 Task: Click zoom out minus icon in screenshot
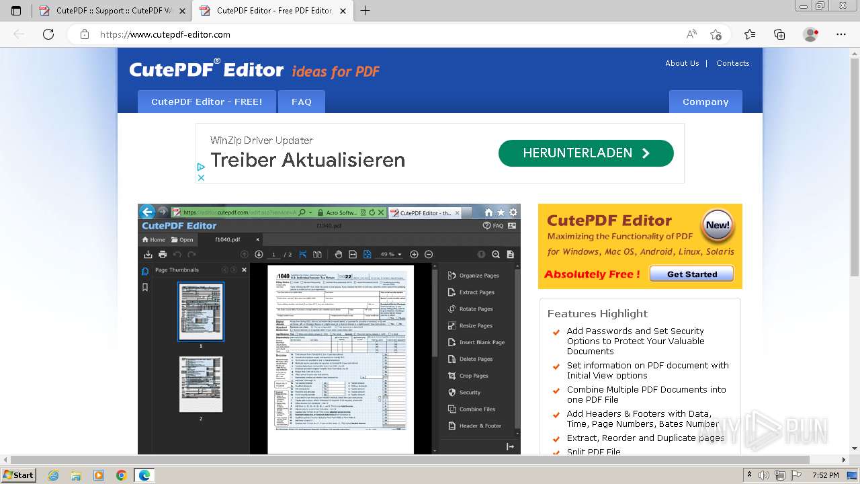pos(429,254)
